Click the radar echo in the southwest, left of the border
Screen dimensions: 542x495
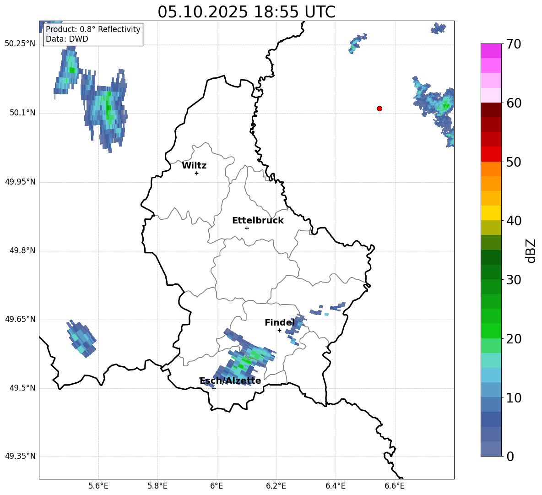81,339
